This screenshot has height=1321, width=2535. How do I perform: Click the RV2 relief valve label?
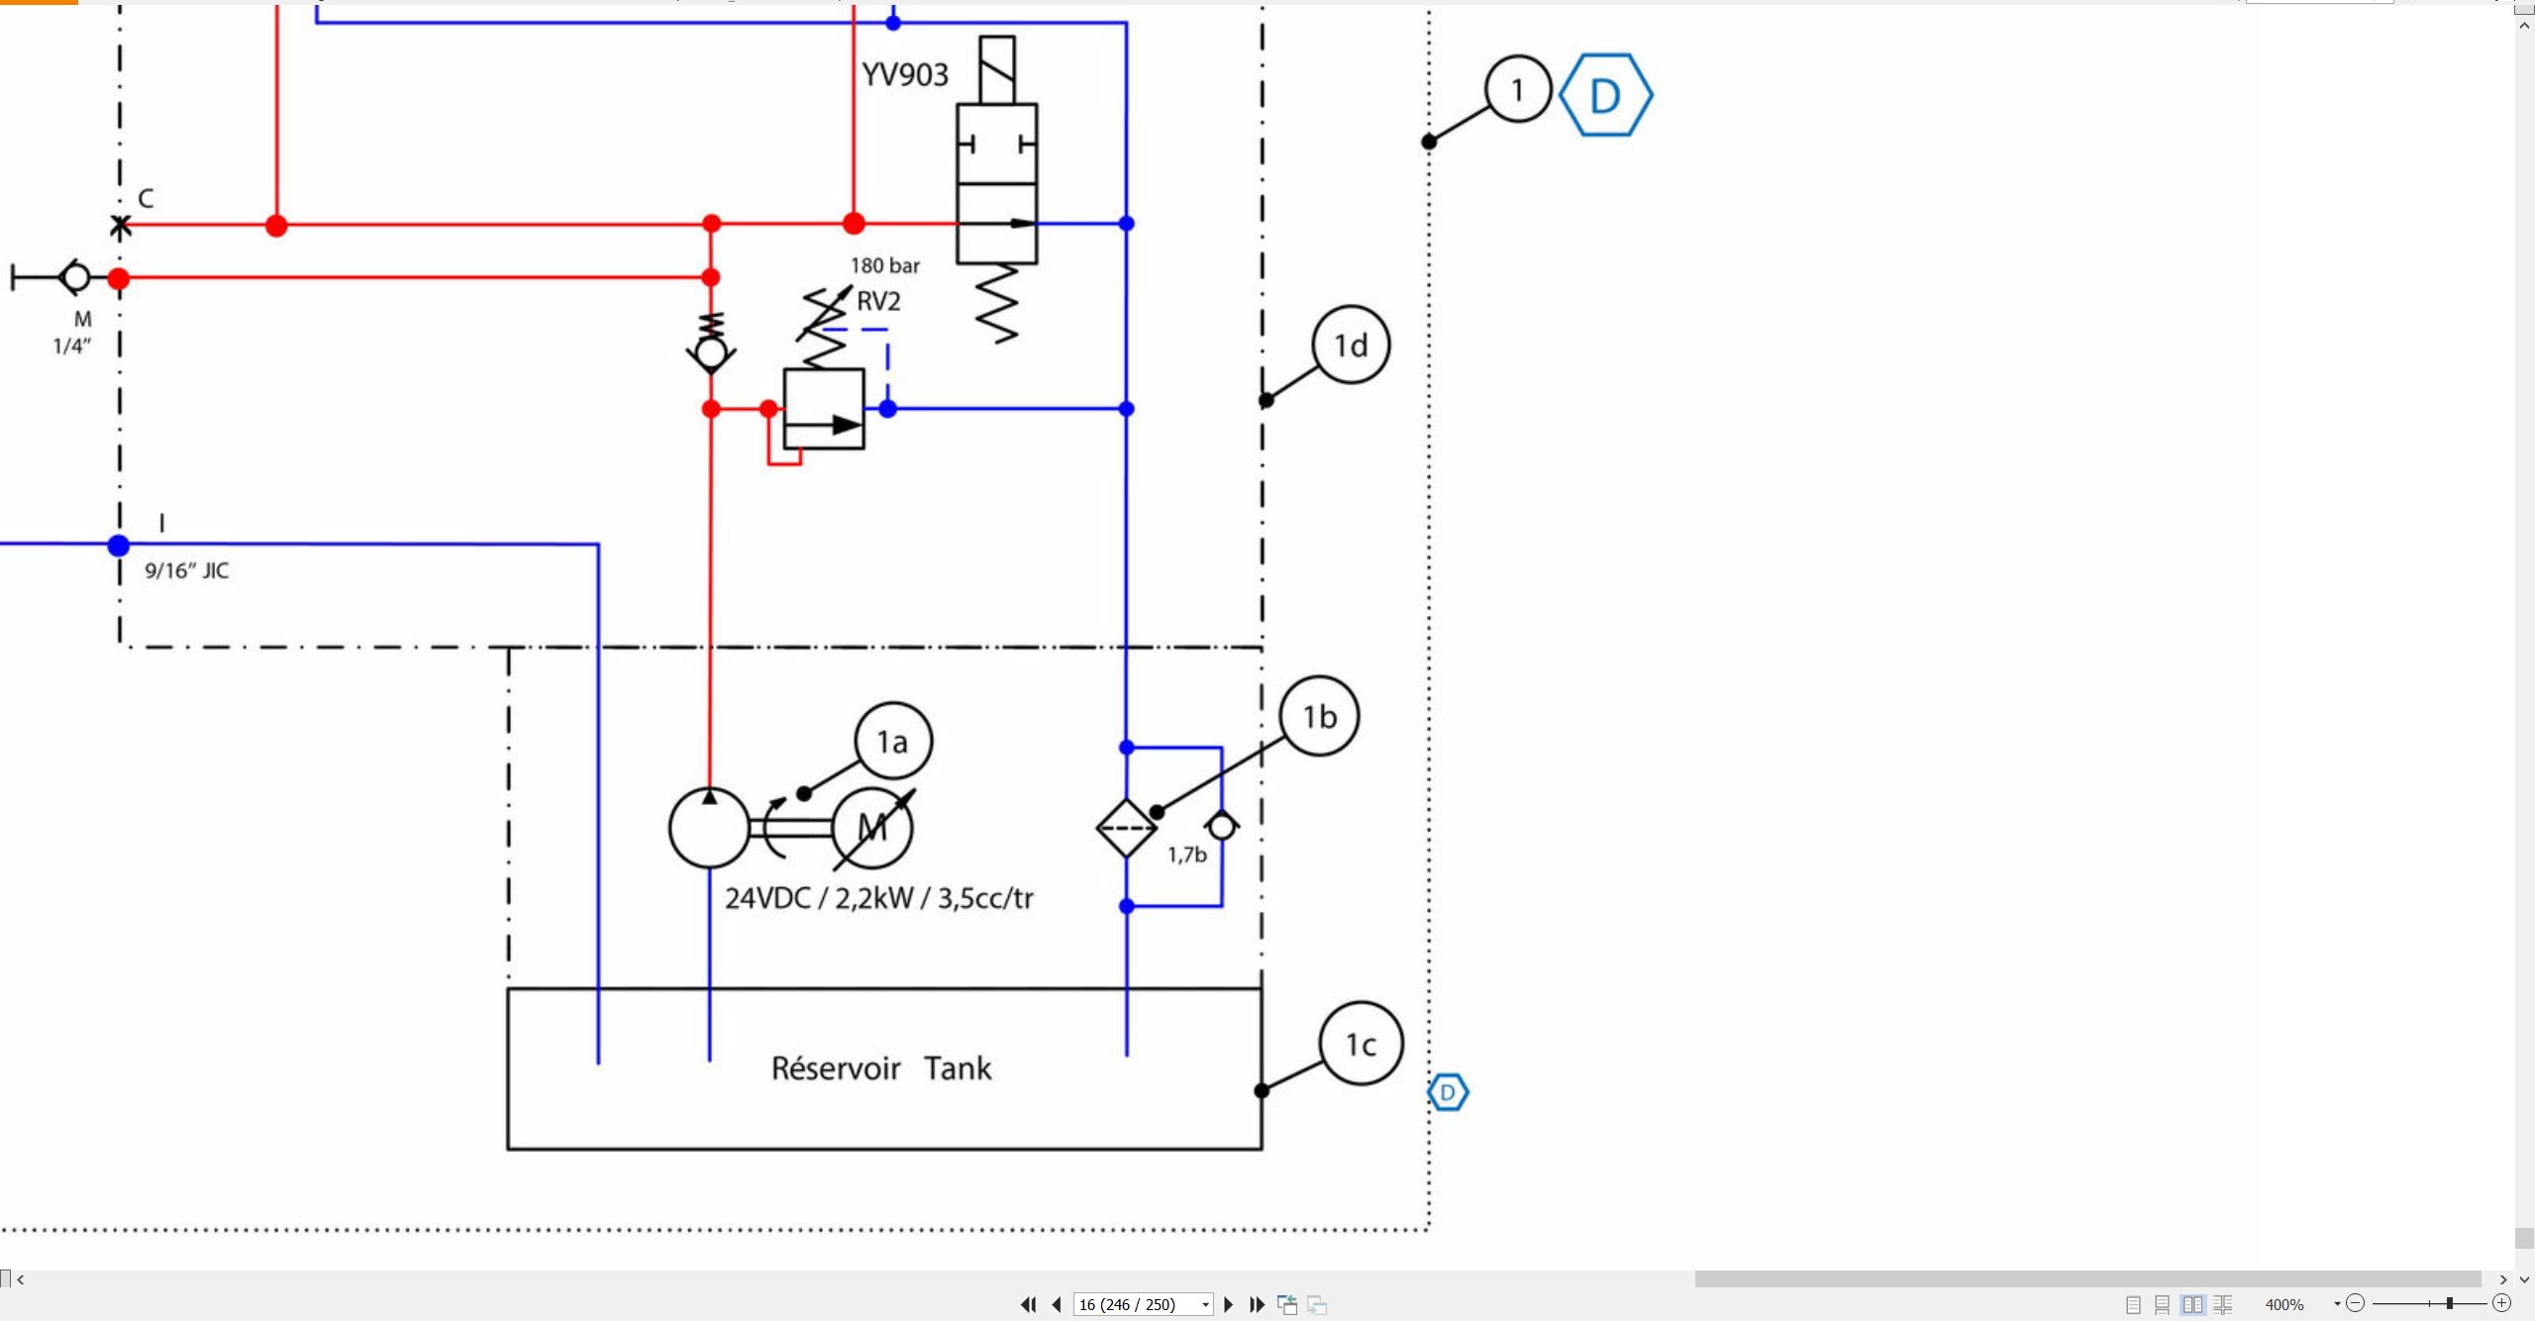coord(878,301)
